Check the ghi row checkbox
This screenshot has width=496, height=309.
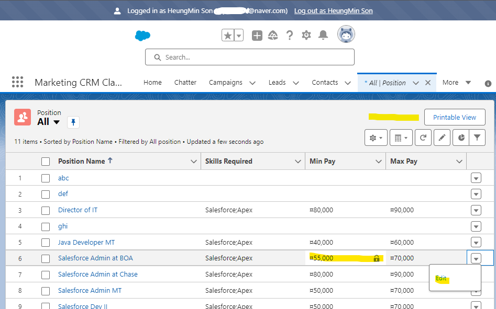[46, 226]
